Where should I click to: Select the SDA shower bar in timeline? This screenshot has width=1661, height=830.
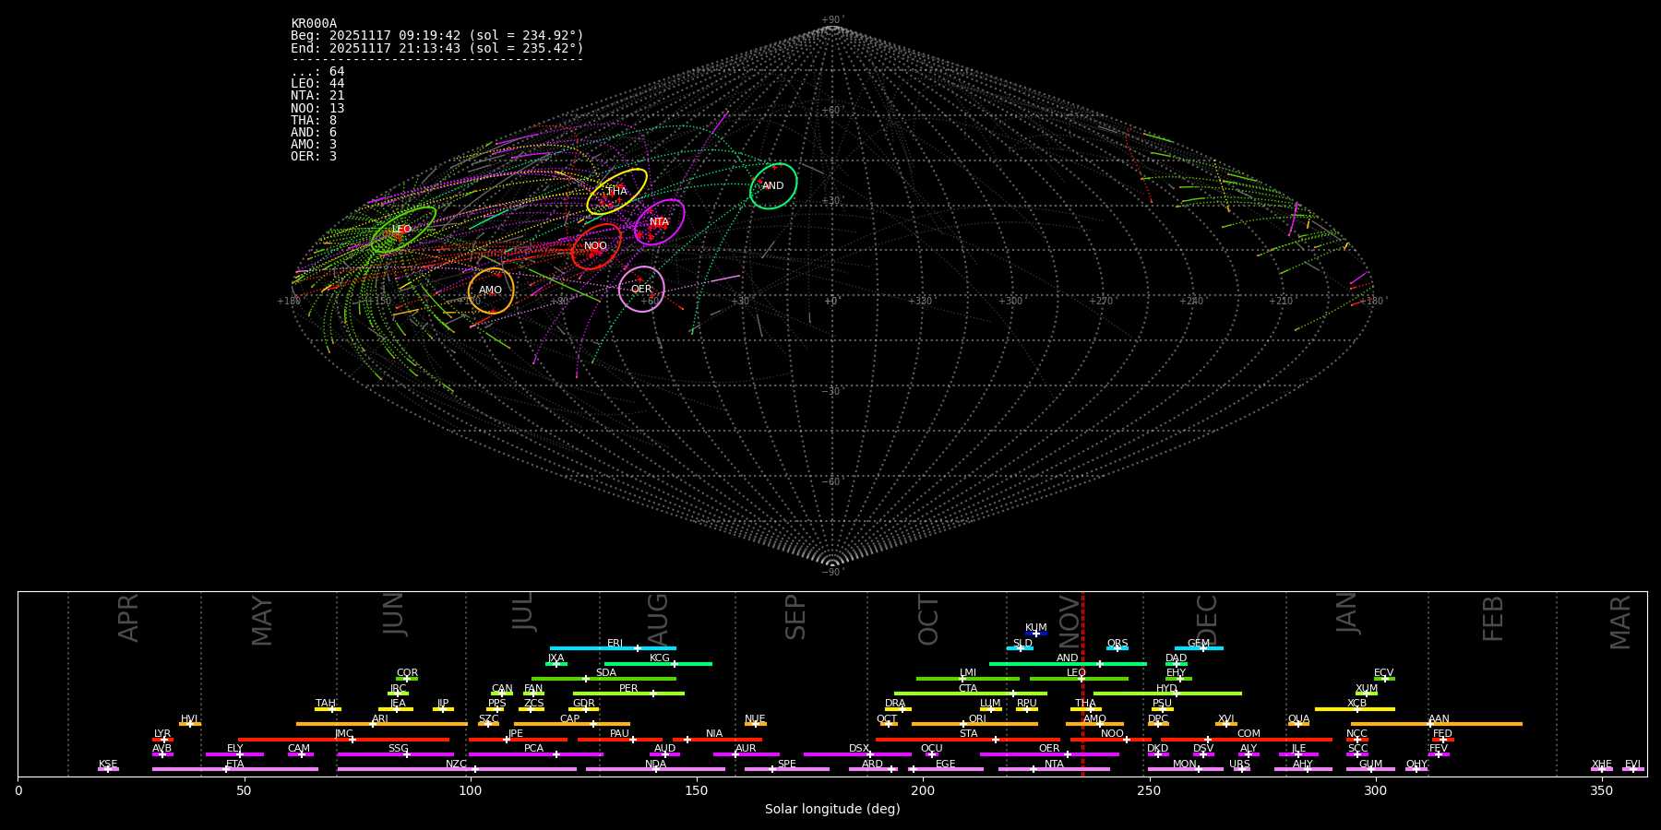[603, 679]
